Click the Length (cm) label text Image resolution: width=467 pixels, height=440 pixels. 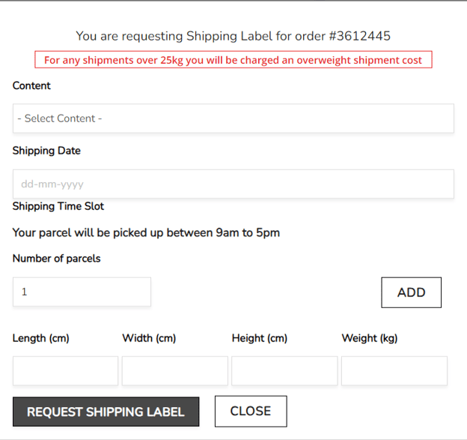point(41,338)
